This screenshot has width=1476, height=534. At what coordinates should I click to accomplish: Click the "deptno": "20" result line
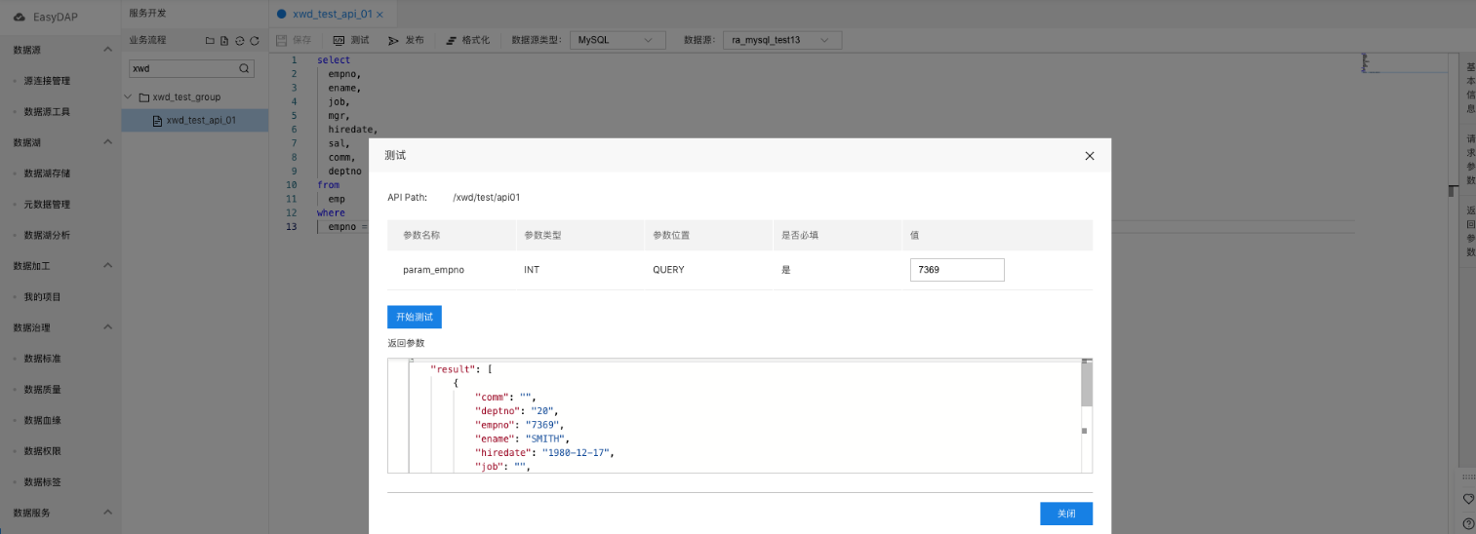[516, 411]
